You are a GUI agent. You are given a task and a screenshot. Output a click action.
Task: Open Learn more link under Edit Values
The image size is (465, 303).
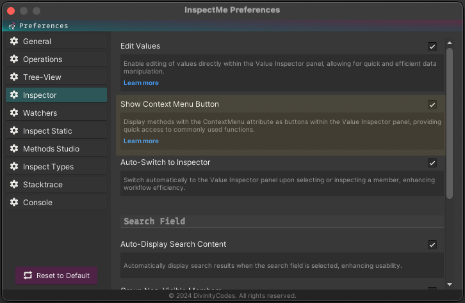point(141,83)
